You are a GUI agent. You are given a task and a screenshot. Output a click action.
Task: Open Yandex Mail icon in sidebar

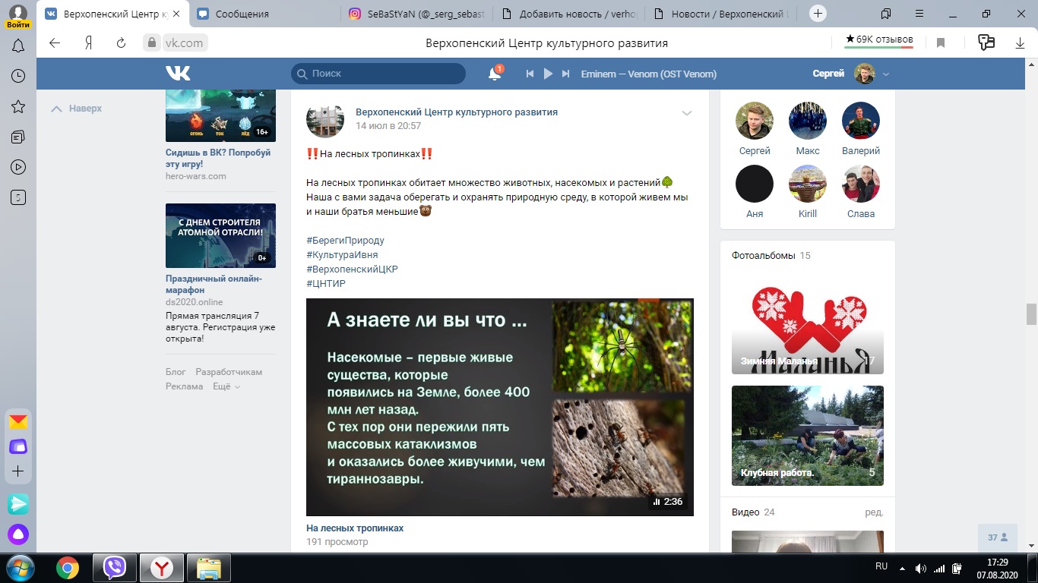(18, 421)
